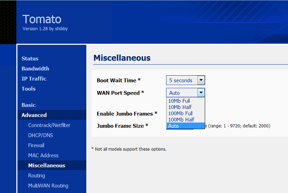
Task: Click the Miscellaneous page heading
Action: pos(122,58)
